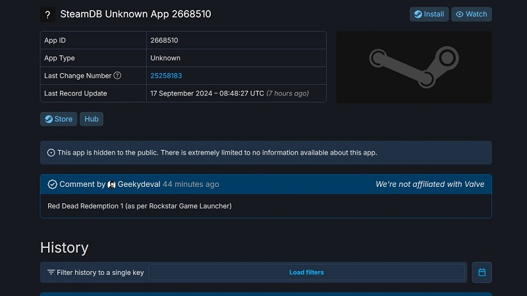Click the '44 minutes ago' comment timestamp
The height and width of the screenshot is (296, 527).
191,184
